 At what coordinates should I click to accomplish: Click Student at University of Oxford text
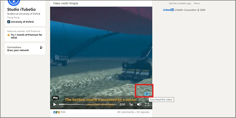point(24,14)
